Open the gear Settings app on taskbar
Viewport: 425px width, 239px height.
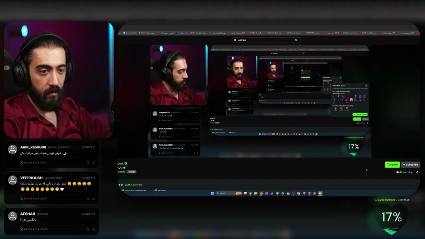tap(283, 194)
